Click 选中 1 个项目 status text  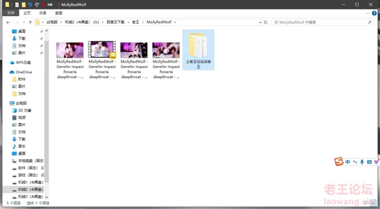tap(38, 203)
